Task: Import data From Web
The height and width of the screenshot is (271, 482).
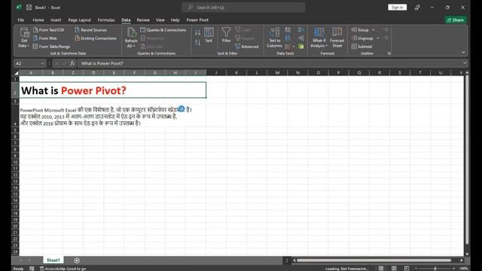Action: pos(45,38)
